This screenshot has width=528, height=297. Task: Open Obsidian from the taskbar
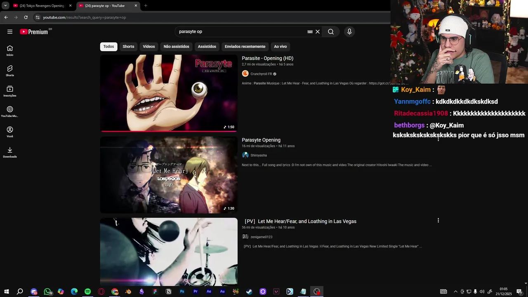(x=141, y=292)
